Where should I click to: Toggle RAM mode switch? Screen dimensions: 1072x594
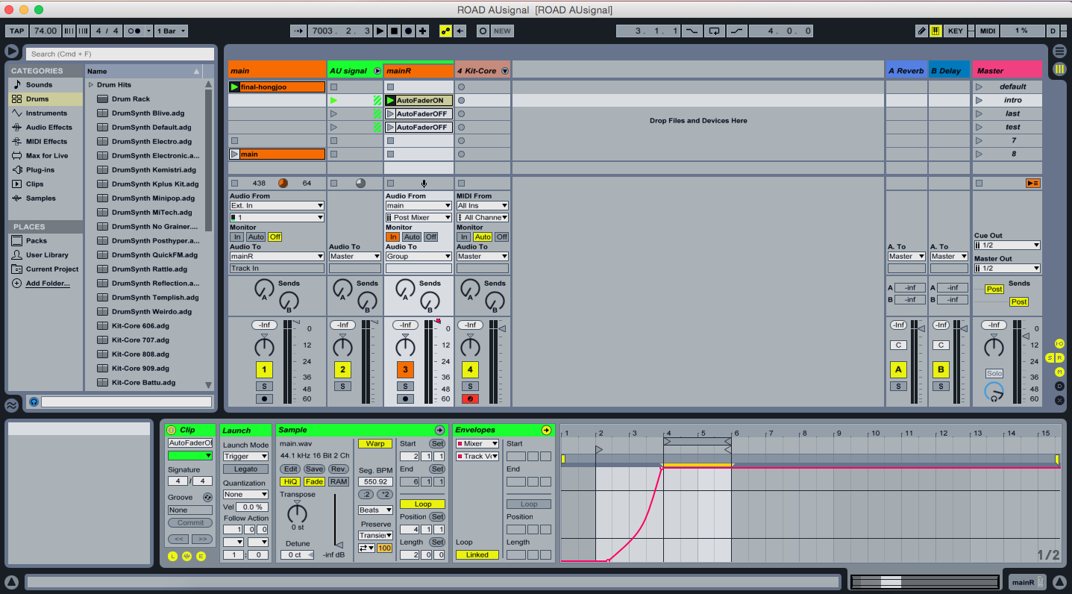(x=339, y=481)
